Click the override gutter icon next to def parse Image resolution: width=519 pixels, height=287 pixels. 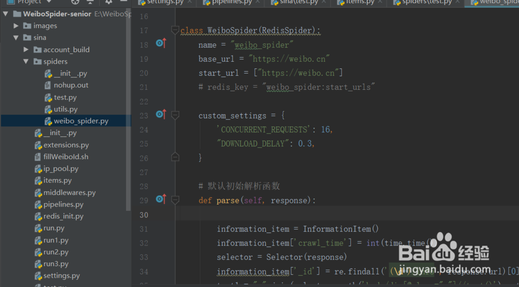pos(161,199)
